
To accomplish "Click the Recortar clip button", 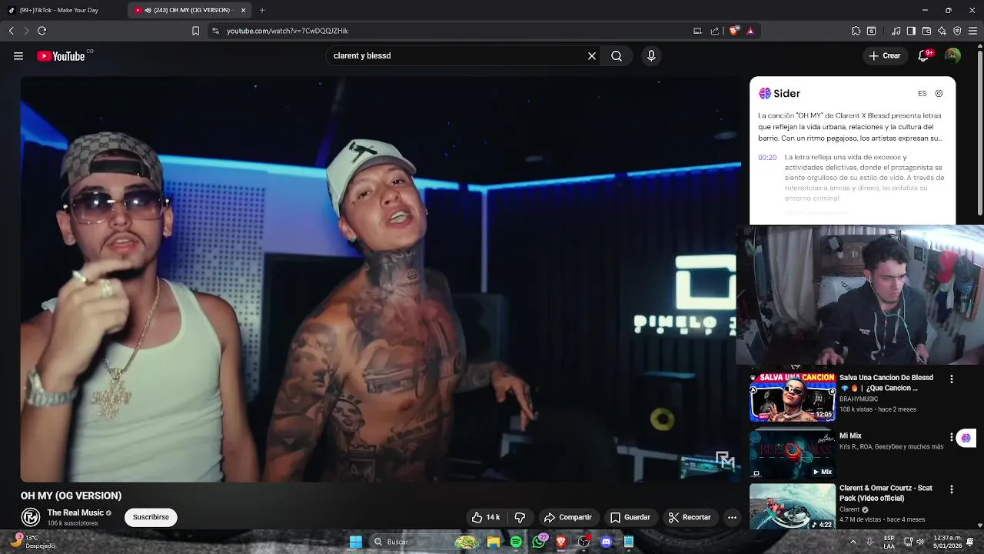I will click(690, 517).
